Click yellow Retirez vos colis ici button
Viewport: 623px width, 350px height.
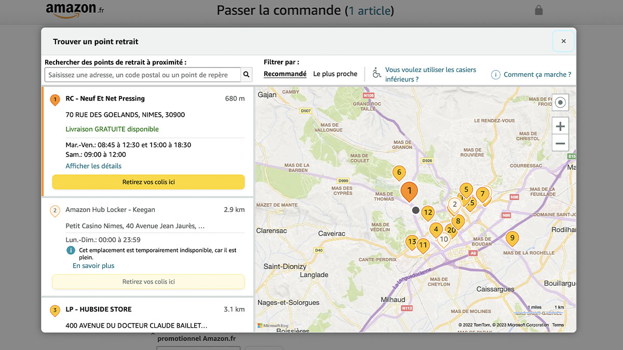[148, 182]
